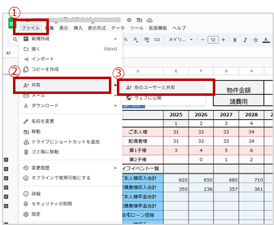Choose ウェブに公開 in the submenu

(163, 98)
